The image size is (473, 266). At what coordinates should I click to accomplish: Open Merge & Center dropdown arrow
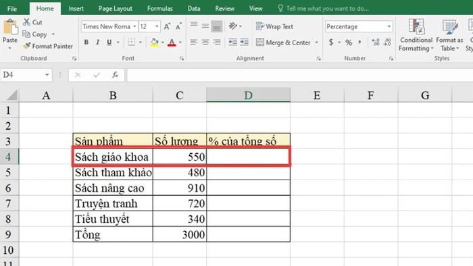pyautogui.click(x=316, y=43)
